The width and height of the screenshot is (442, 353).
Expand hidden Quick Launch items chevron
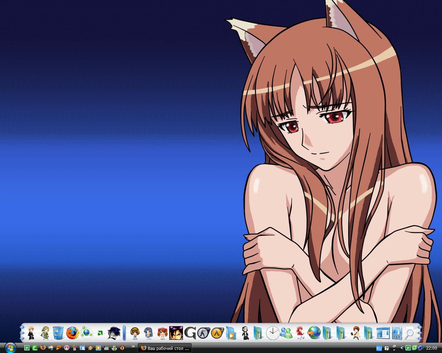pyautogui.click(x=133, y=346)
